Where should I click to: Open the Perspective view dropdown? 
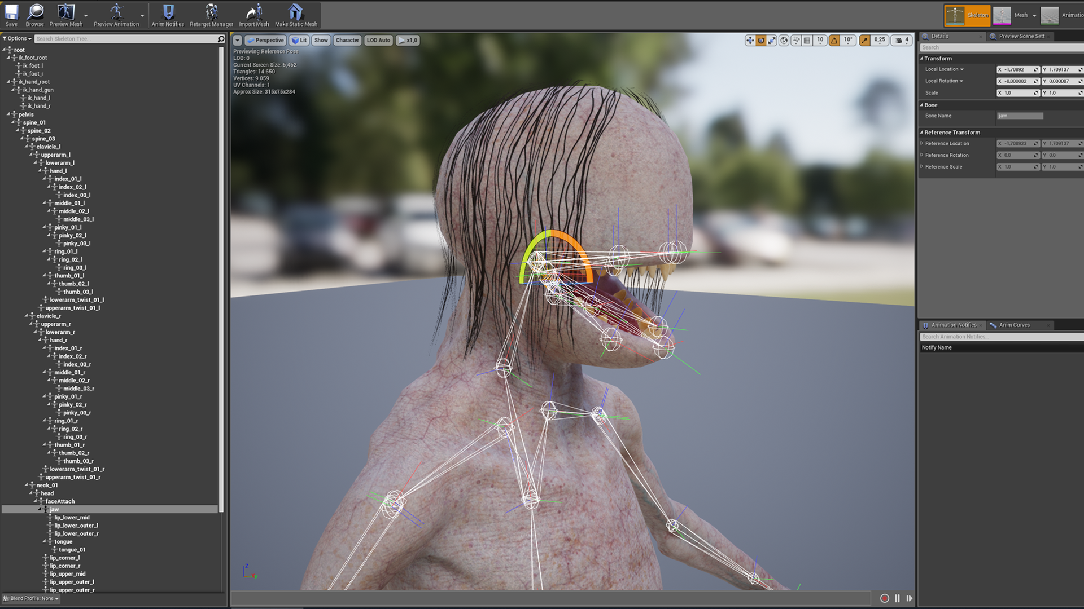(265, 40)
